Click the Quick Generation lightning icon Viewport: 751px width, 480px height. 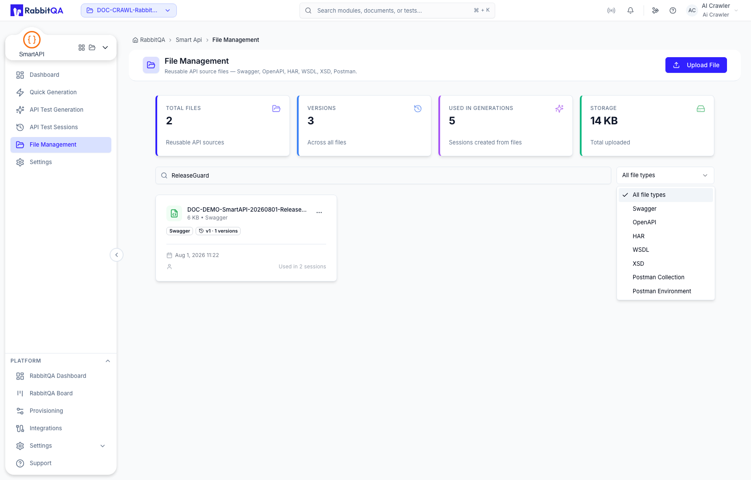tap(20, 93)
